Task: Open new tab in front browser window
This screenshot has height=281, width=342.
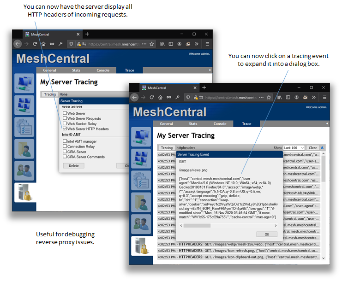Action: tap(204, 88)
